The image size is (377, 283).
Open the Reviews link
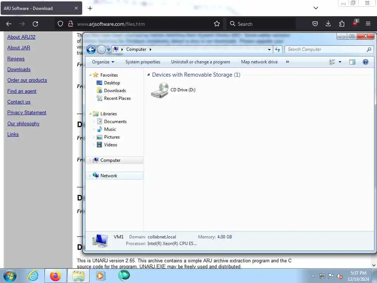(x=16, y=59)
